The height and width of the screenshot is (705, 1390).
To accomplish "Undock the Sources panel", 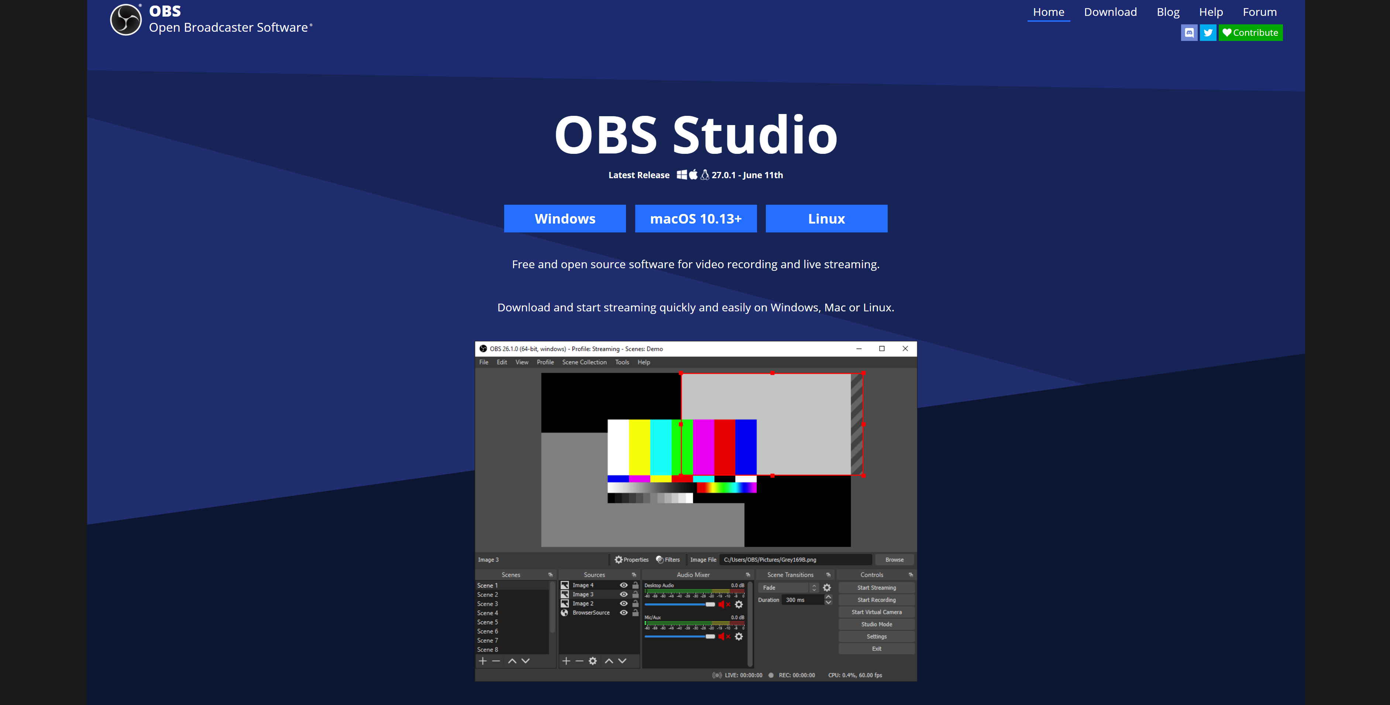I will point(634,575).
